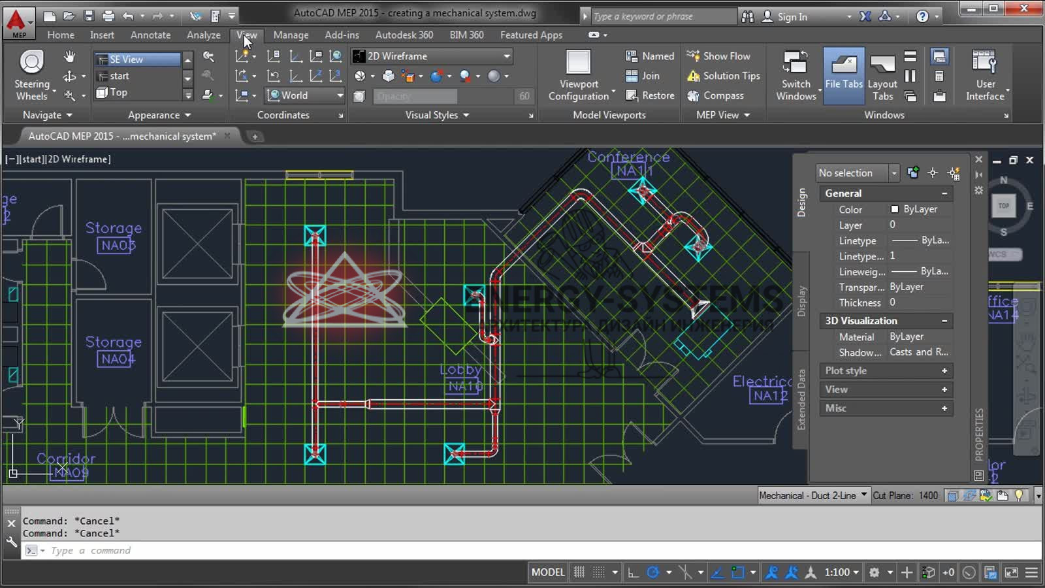Select the Pan hand tool
Image resolution: width=1045 pixels, height=588 pixels.
point(69,57)
